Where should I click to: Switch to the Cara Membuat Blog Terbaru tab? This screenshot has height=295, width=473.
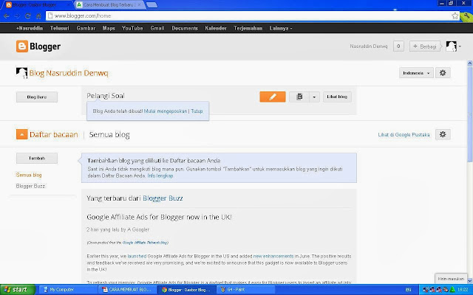point(109,5)
